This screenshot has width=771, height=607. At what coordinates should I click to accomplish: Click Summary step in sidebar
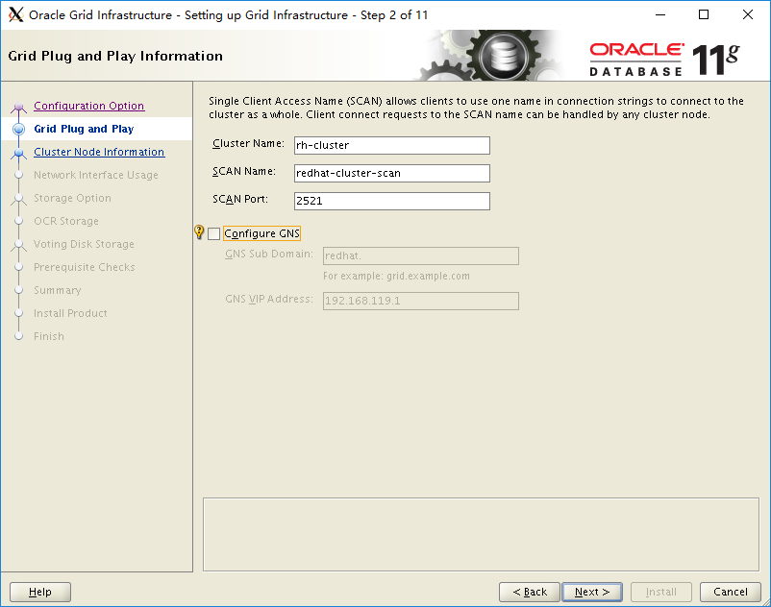(x=57, y=290)
